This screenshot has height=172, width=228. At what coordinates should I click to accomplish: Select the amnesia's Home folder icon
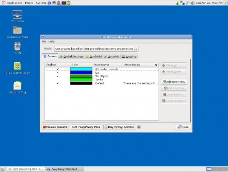click(18, 32)
